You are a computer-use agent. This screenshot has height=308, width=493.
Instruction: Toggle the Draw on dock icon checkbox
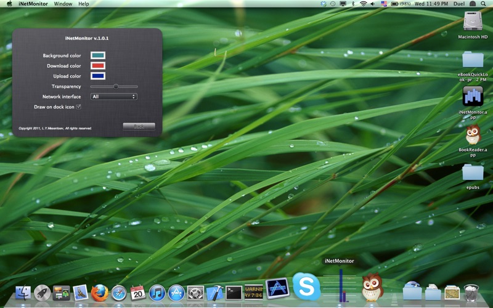tap(78, 107)
